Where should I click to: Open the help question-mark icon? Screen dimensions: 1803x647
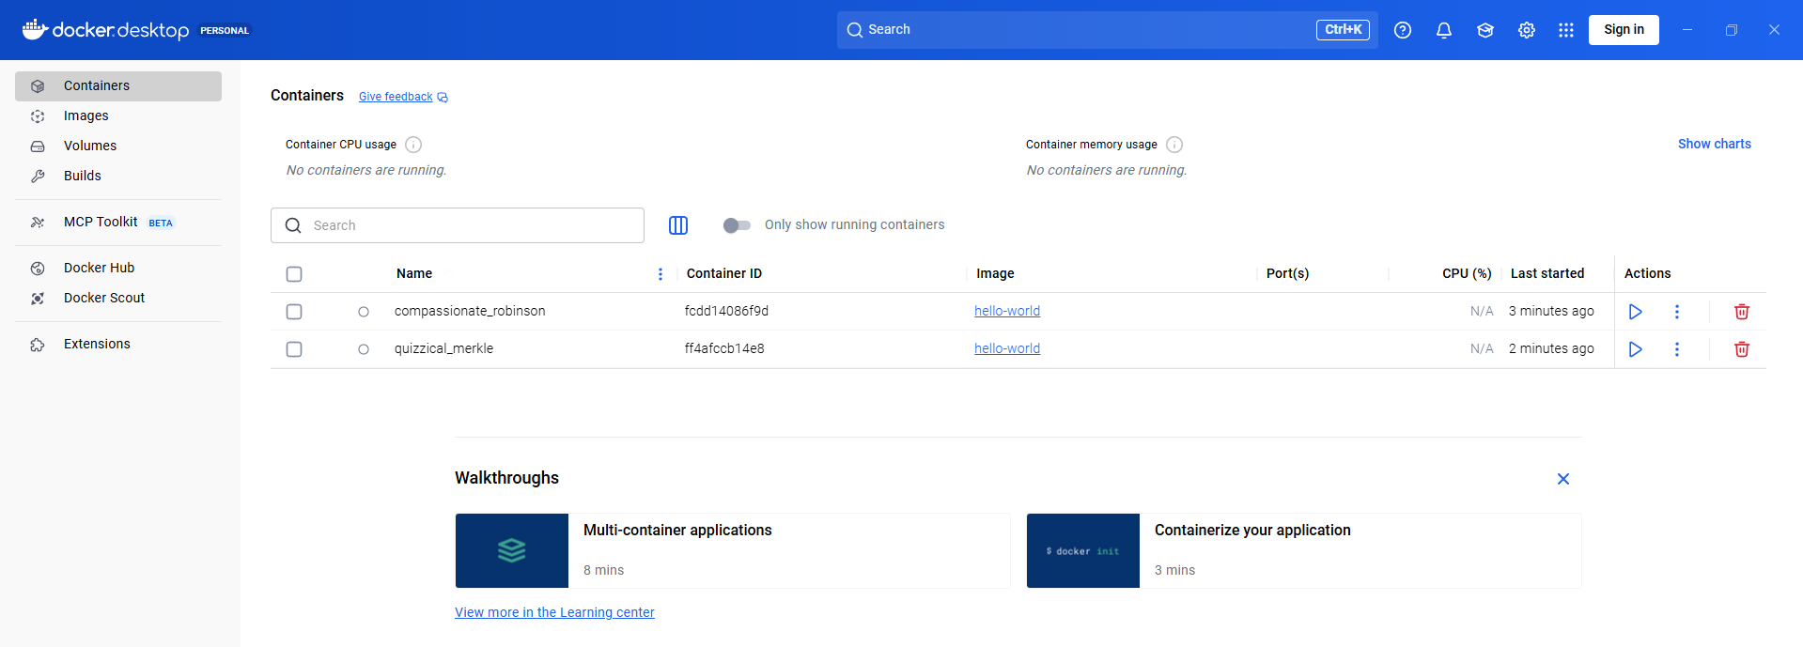(1403, 30)
